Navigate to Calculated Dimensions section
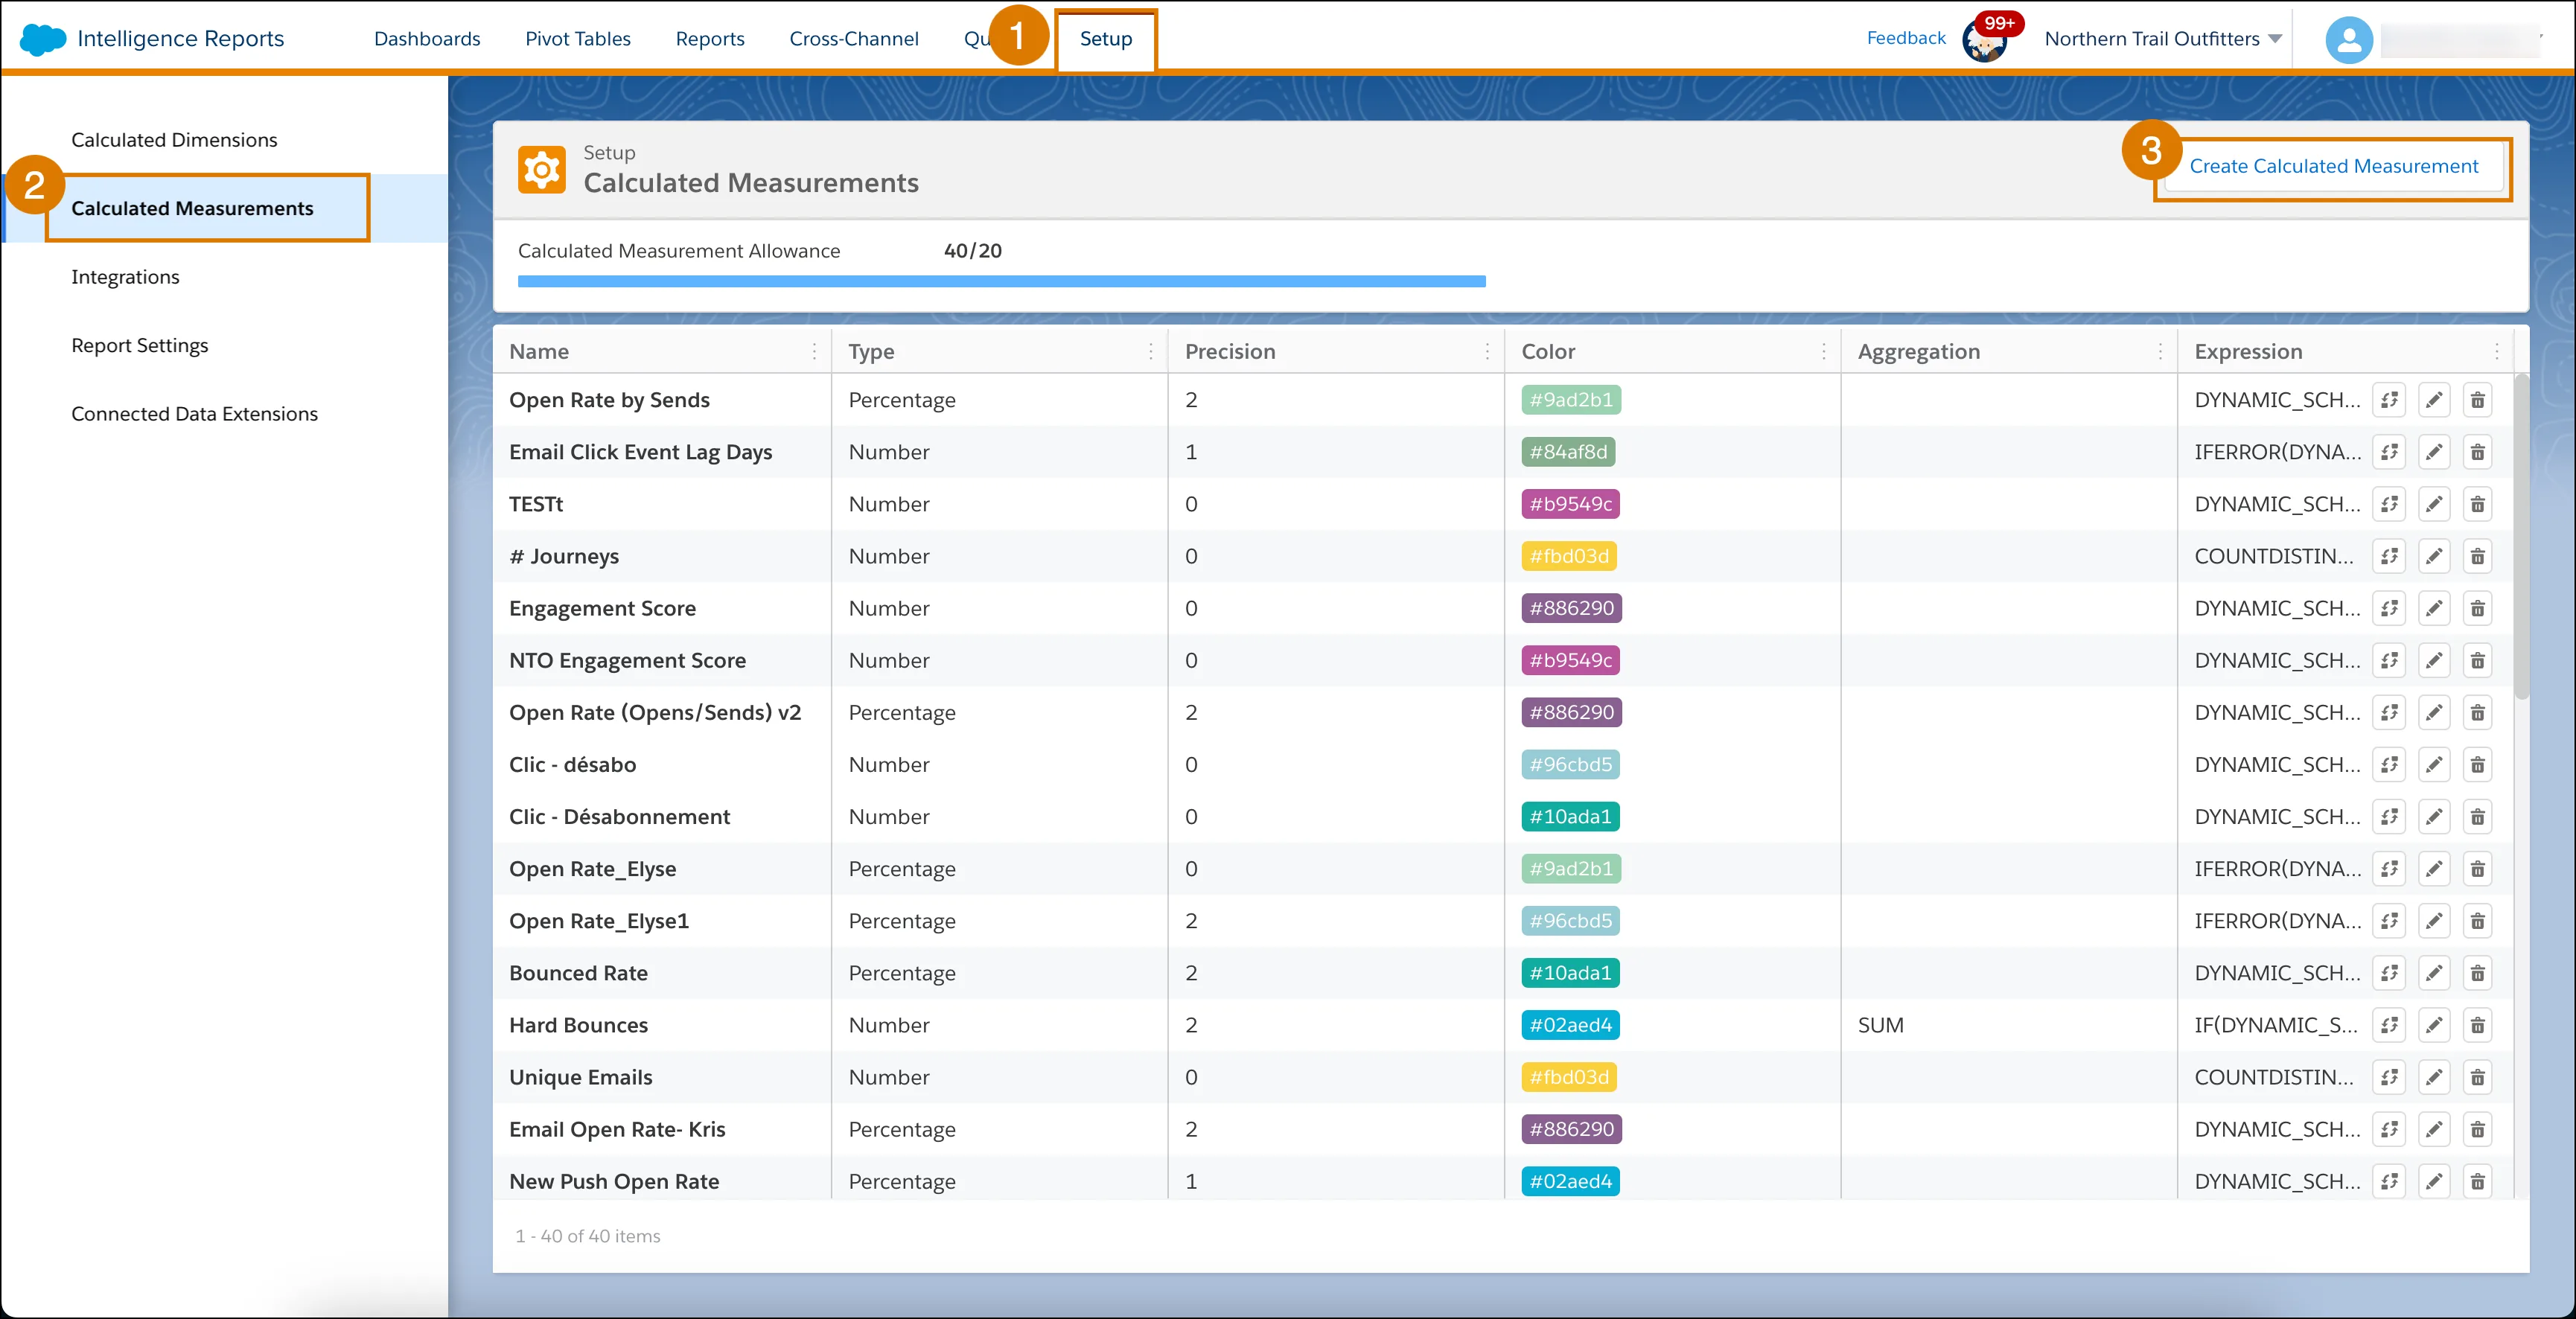This screenshot has height=1319, width=2576. (175, 140)
